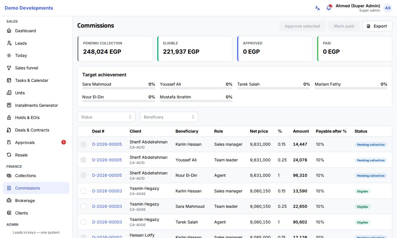Open deal D-2026-00003 link for Tarek Salah
Viewport: 397px width, 238px height.
coord(107,222)
